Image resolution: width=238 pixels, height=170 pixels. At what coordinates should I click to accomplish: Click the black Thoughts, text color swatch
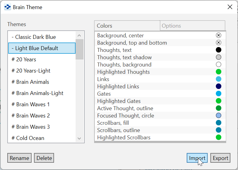click(x=219, y=50)
